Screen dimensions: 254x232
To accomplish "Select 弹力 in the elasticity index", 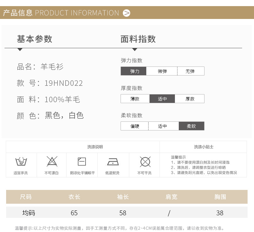I will pyautogui.click(x=134, y=71).
